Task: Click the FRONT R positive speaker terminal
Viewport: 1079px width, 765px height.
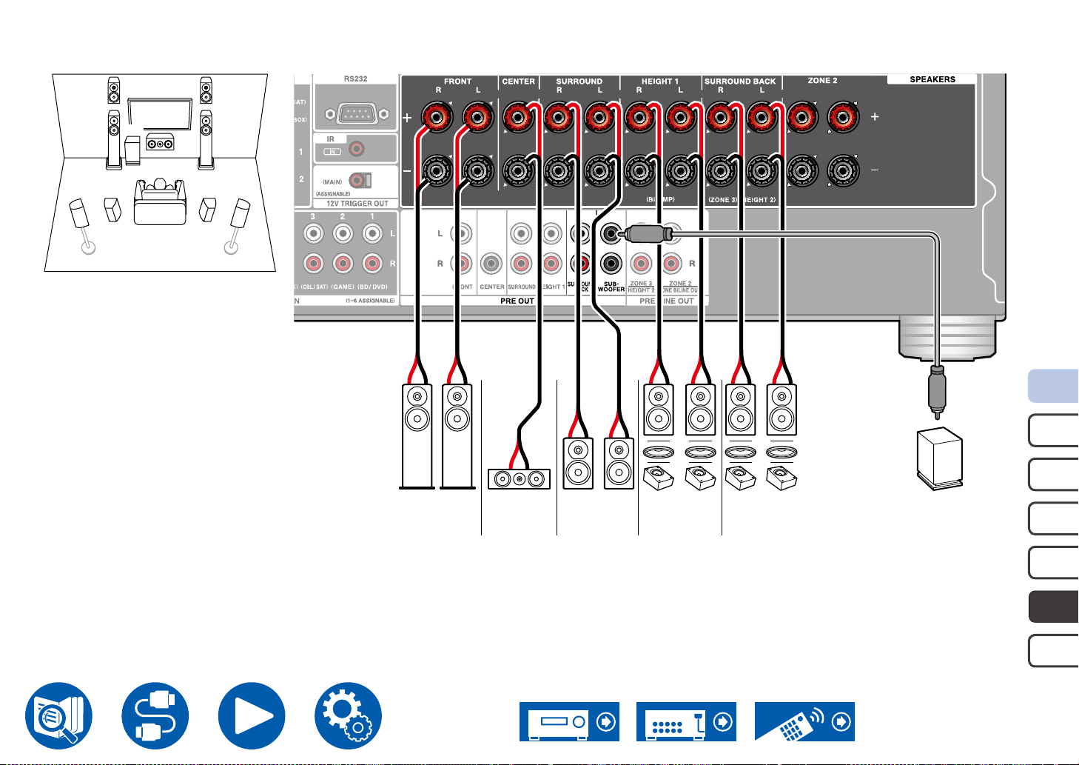Action: [437, 116]
